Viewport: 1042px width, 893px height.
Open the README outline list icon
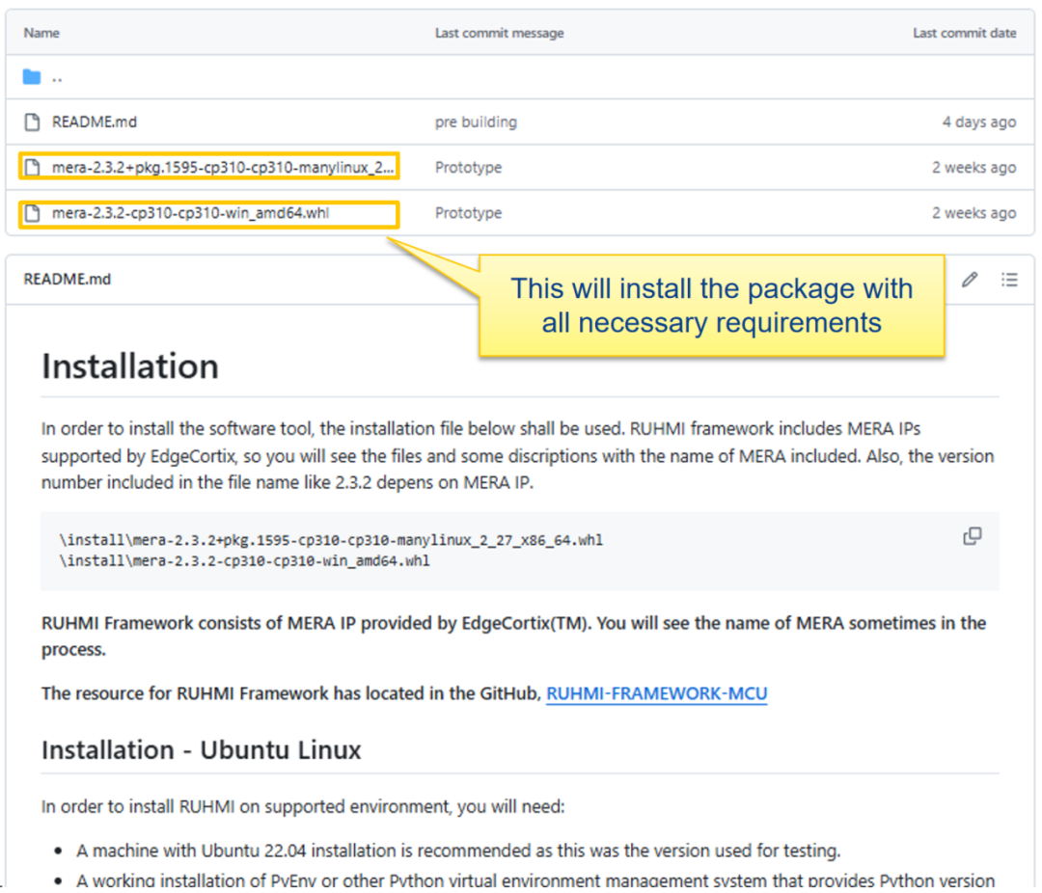1009,280
